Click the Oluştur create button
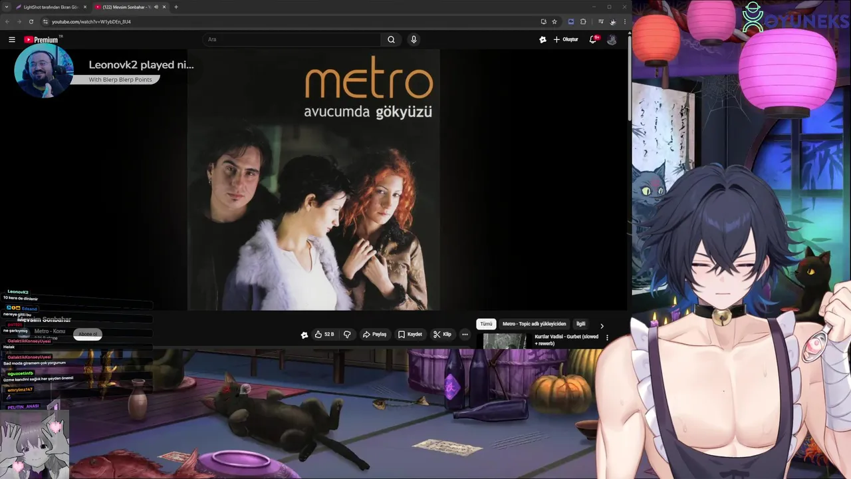This screenshot has width=851, height=479. [566, 39]
